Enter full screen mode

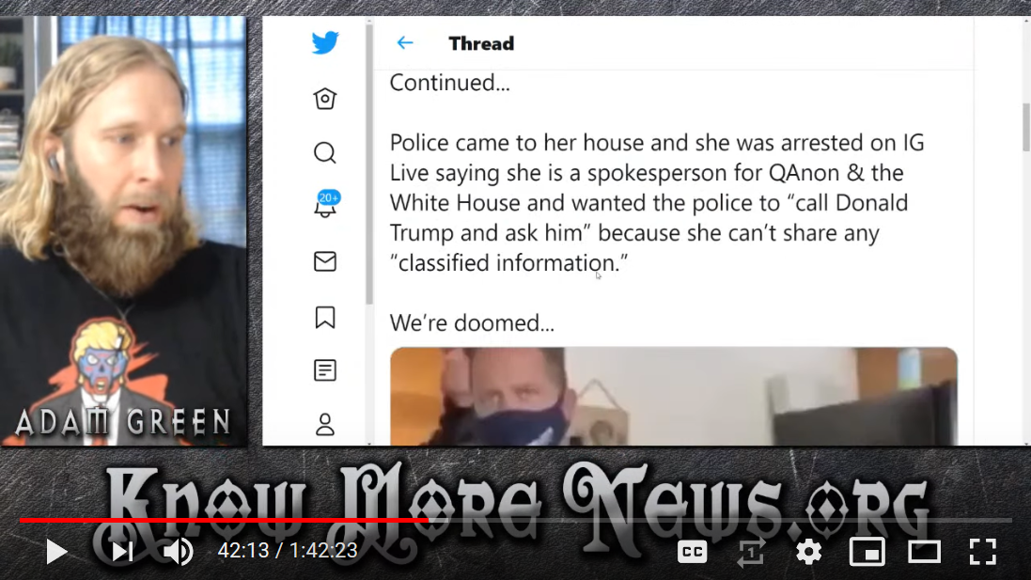pyautogui.click(x=983, y=552)
